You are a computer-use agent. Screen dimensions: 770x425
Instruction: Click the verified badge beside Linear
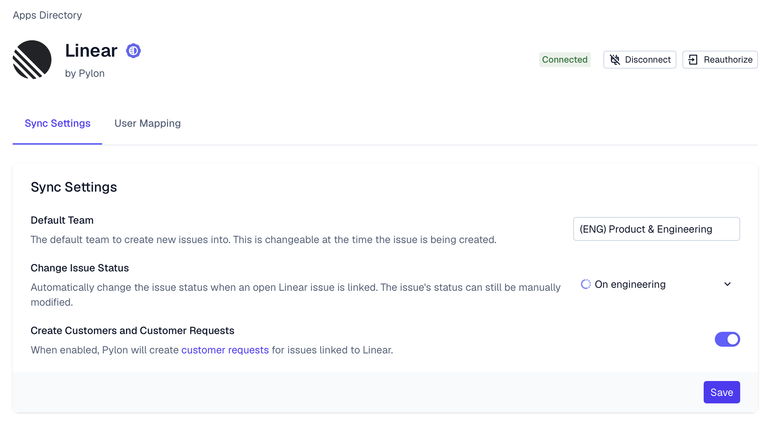(133, 51)
